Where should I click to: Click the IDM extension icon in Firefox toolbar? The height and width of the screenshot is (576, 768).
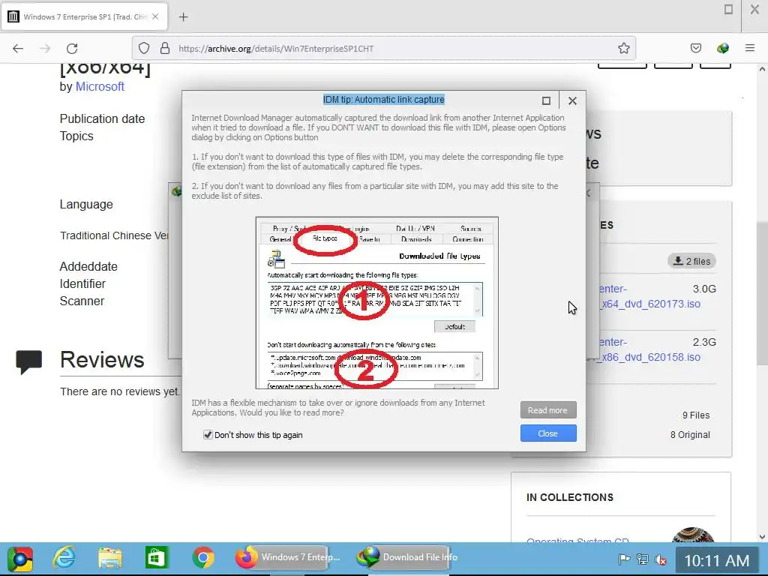pyautogui.click(x=722, y=48)
